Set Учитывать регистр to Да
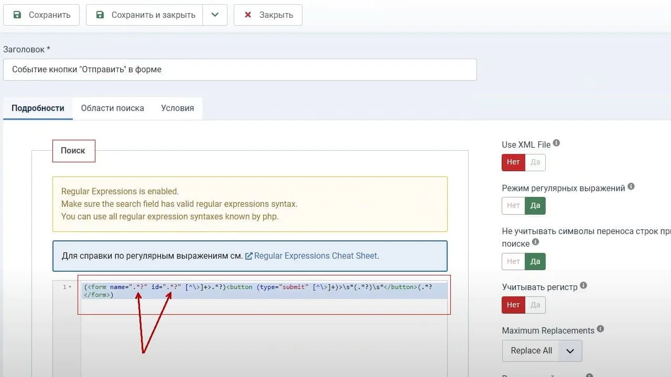671x377 pixels. click(535, 305)
